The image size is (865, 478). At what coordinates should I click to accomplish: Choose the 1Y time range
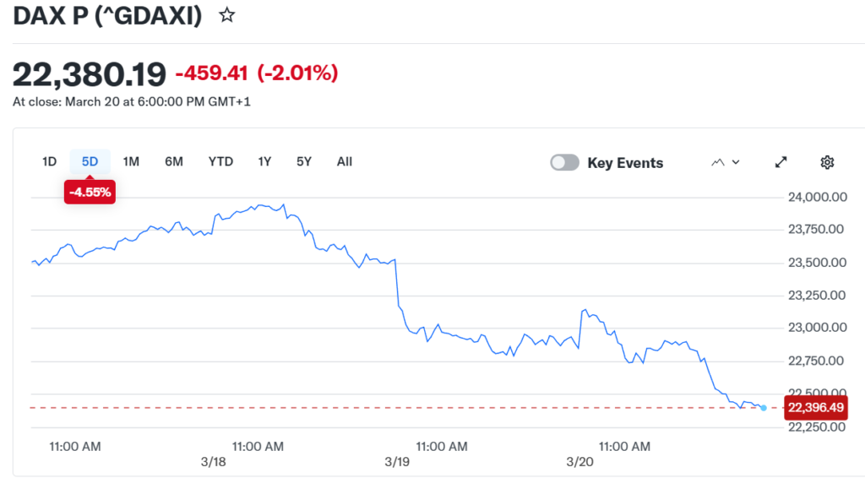point(264,161)
